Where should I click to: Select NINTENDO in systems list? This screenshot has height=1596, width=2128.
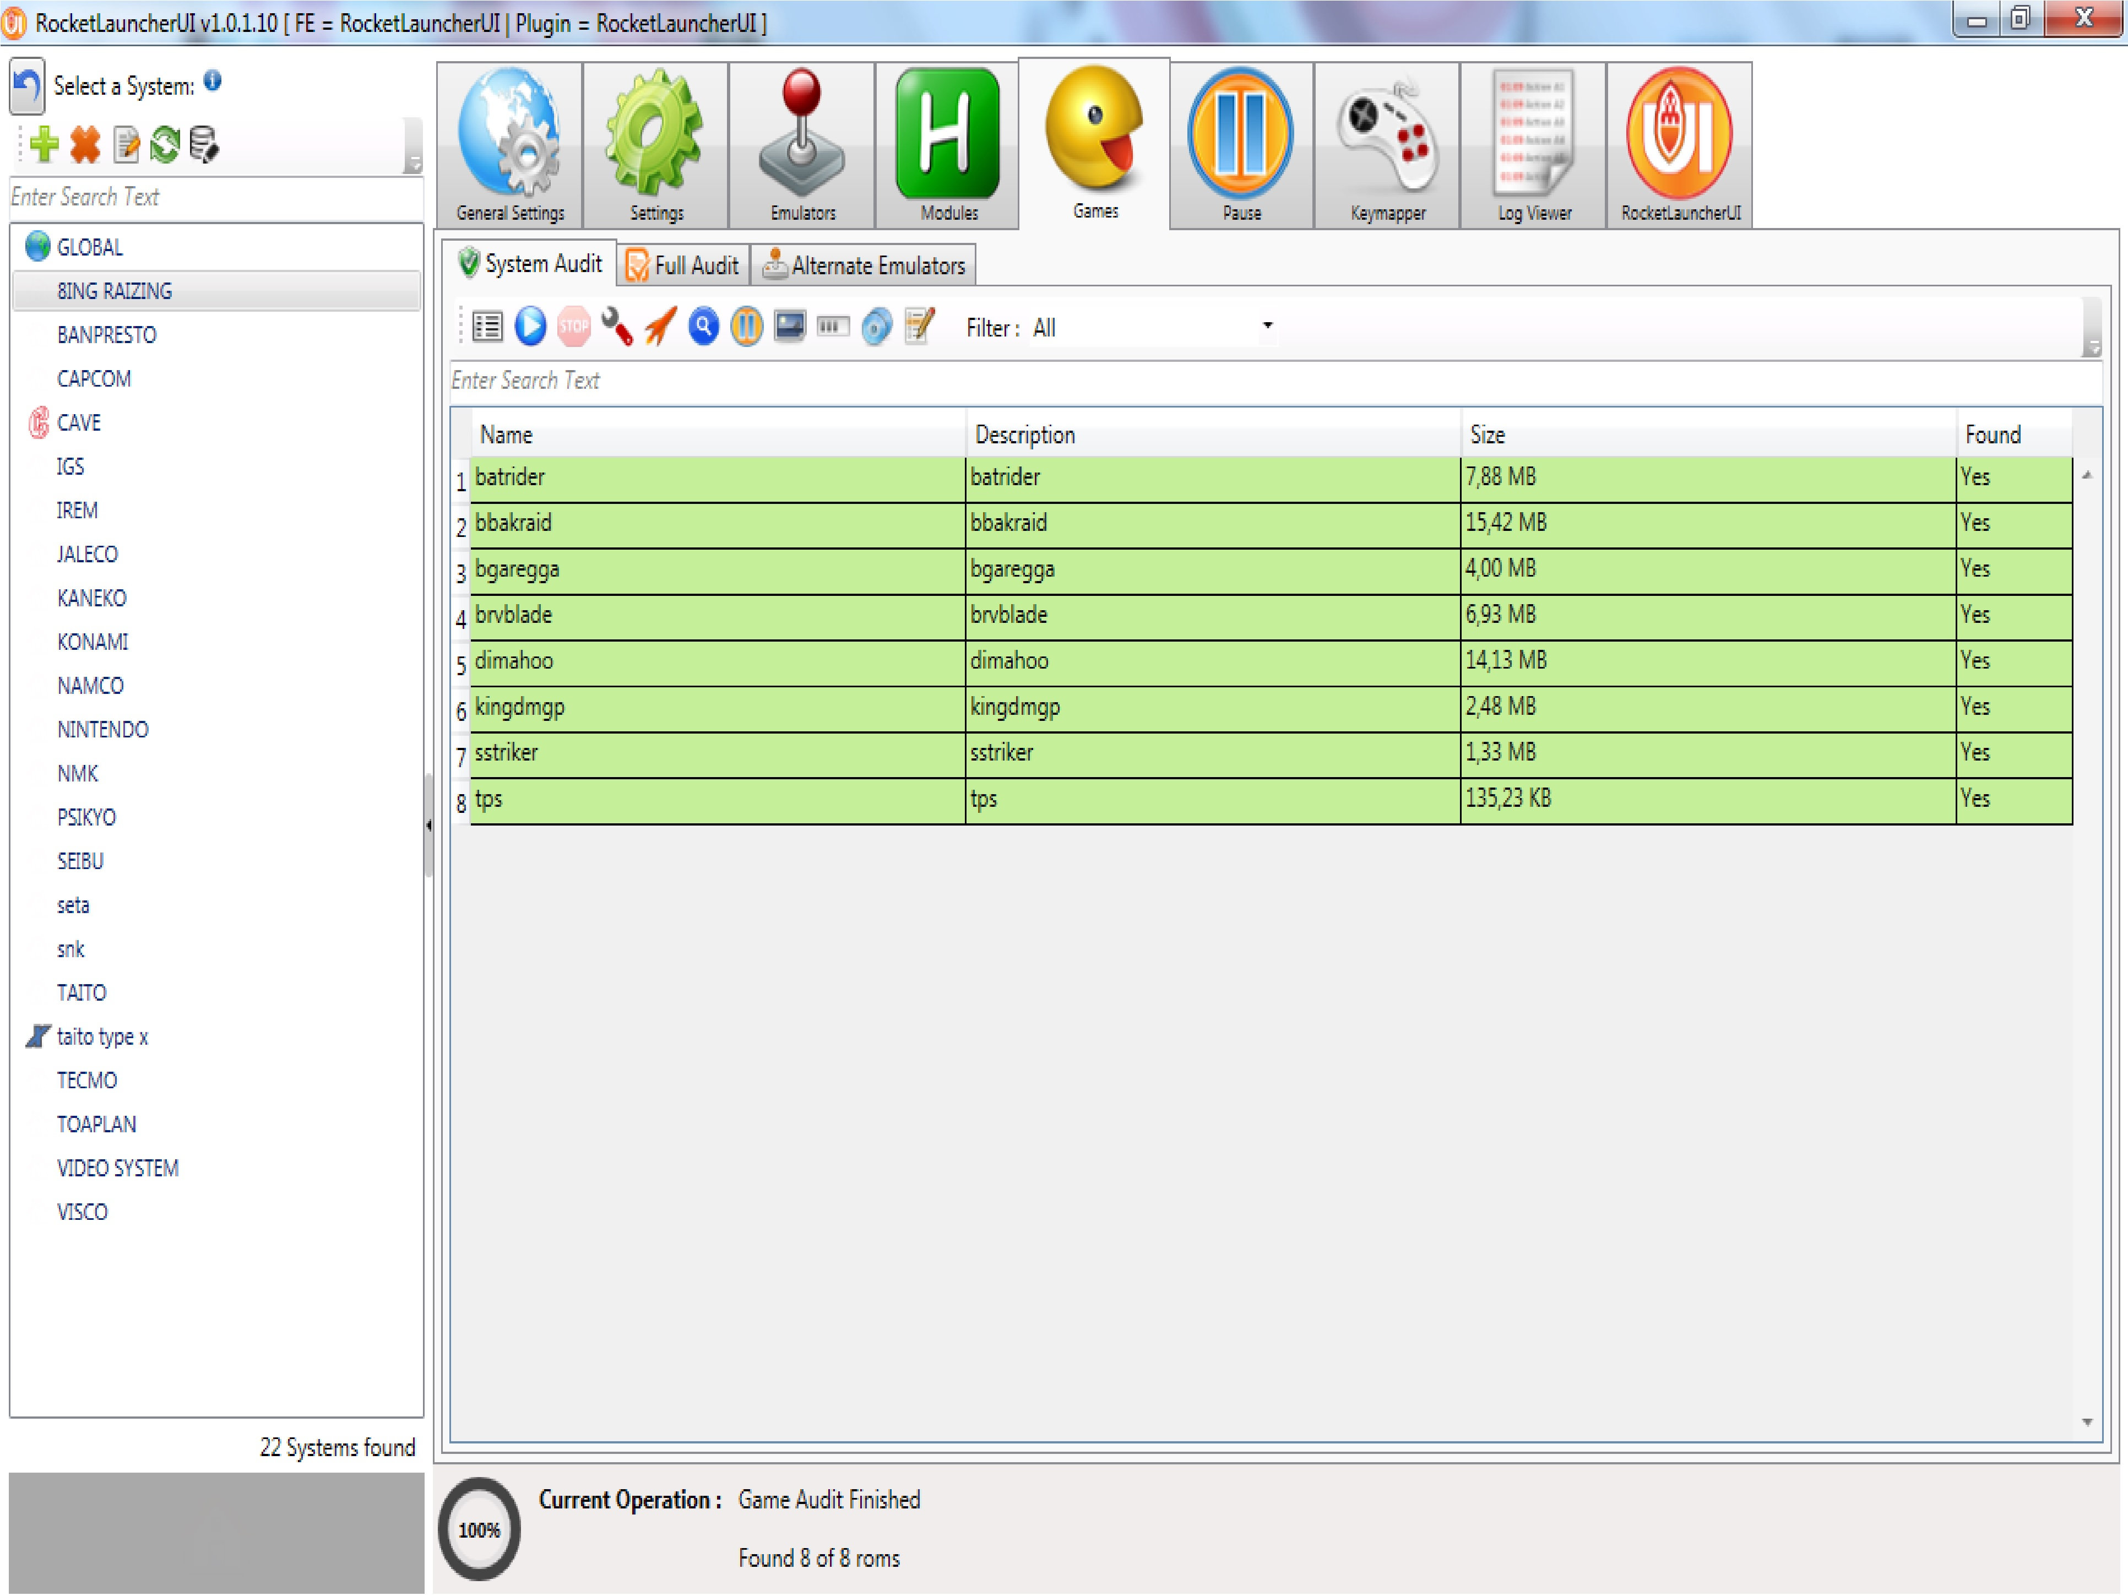[x=216, y=730]
